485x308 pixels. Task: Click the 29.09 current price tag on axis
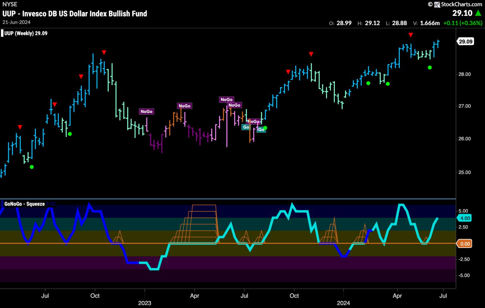465,41
